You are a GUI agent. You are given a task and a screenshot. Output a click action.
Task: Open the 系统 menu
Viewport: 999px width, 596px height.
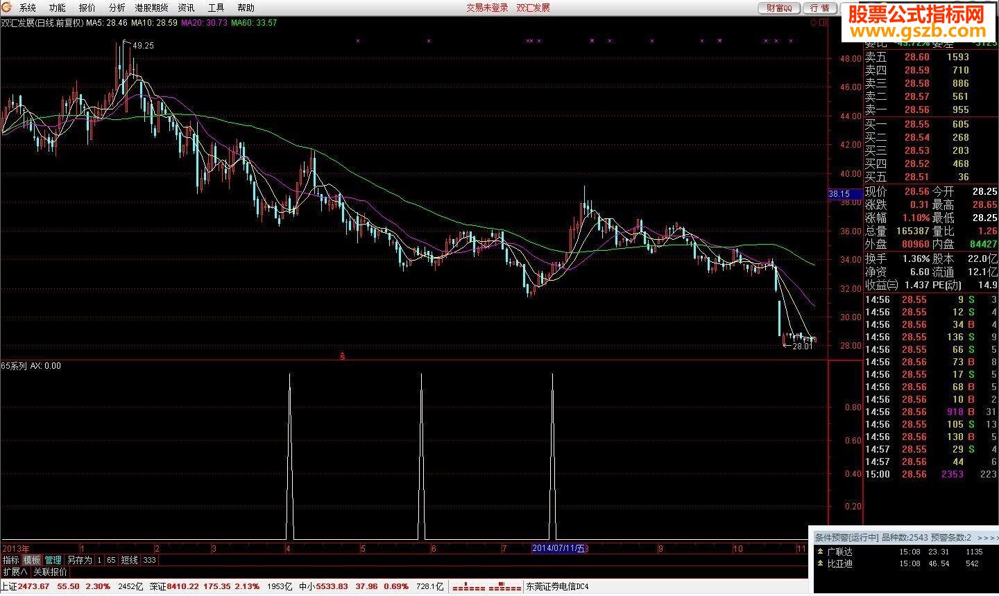(28, 8)
